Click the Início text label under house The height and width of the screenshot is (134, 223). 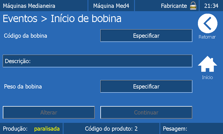click(207, 78)
